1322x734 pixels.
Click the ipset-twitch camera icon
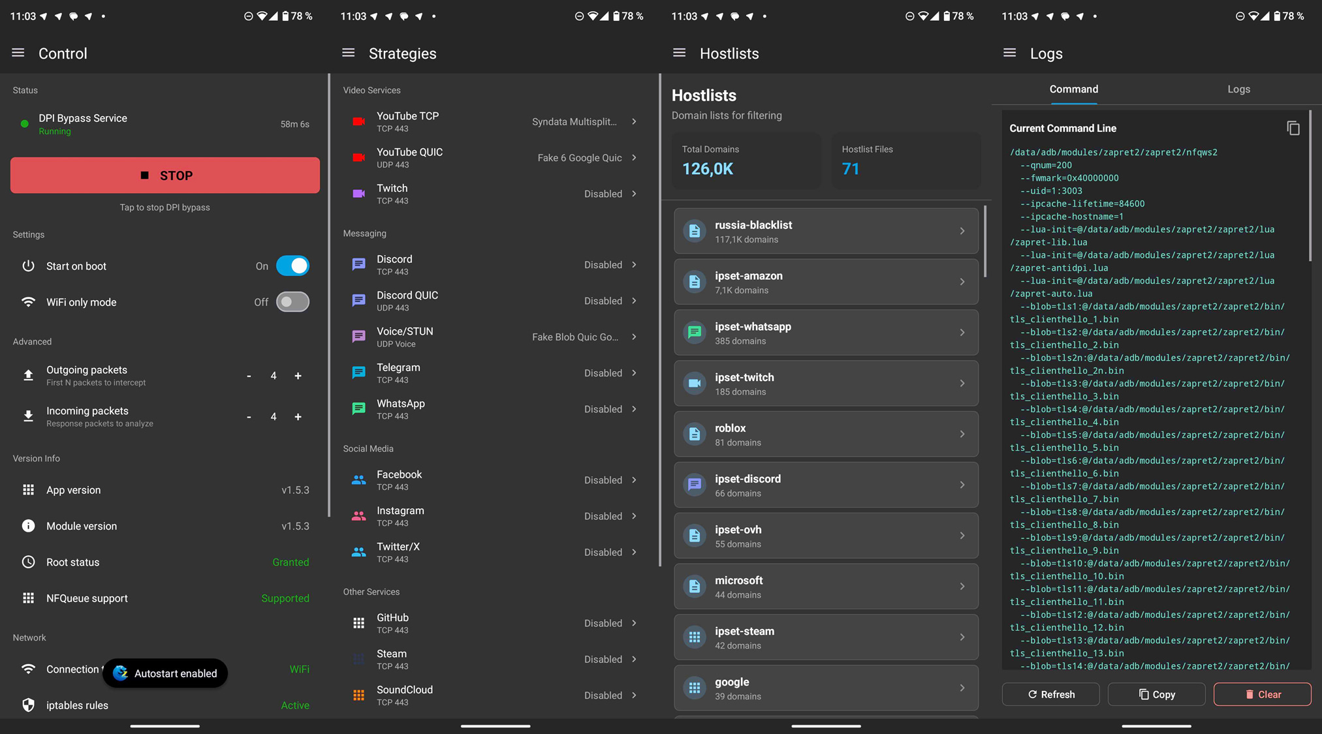point(694,384)
